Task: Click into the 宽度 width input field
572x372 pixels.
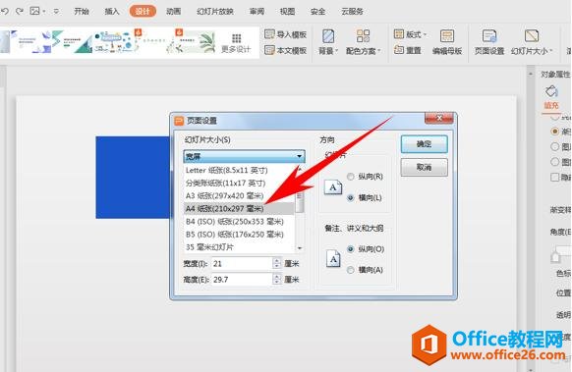Action: (x=242, y=263)
